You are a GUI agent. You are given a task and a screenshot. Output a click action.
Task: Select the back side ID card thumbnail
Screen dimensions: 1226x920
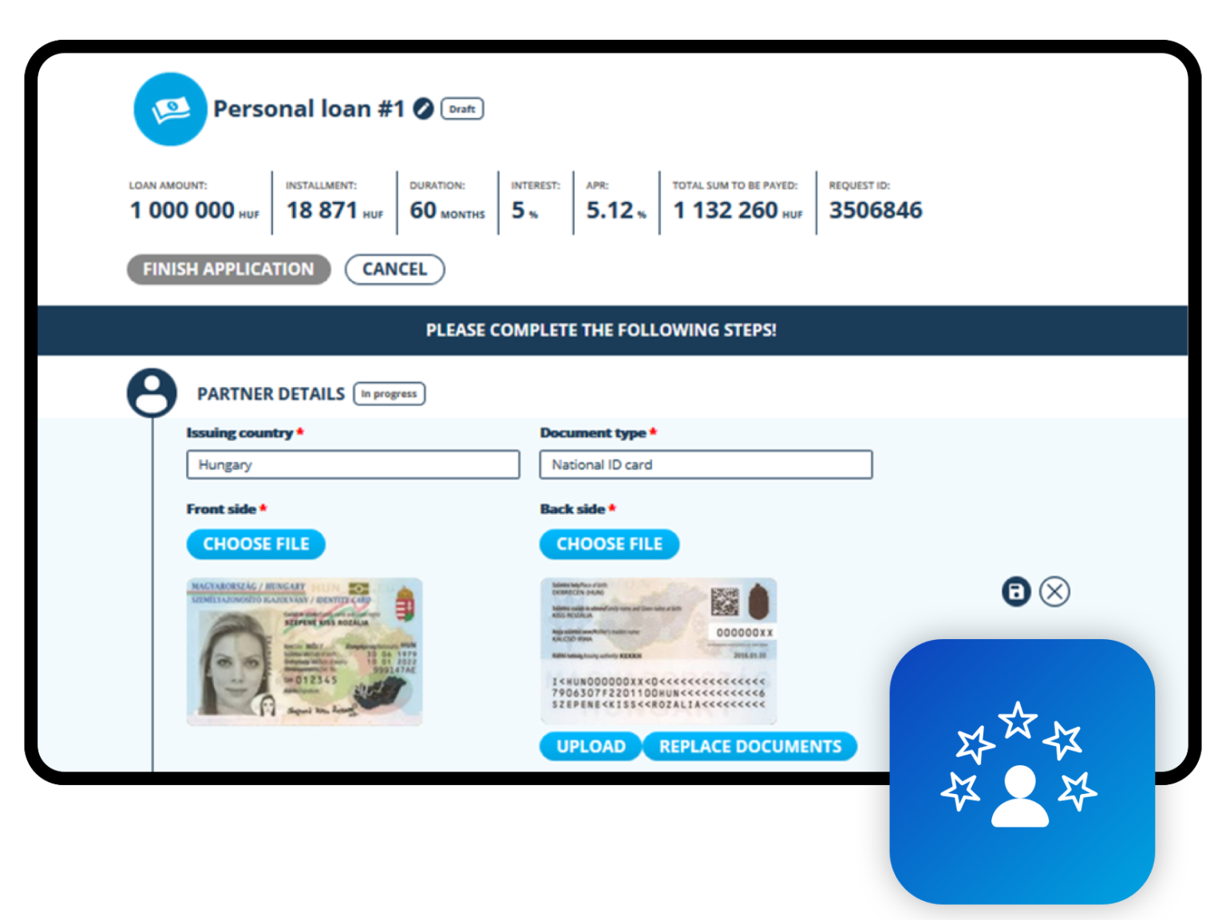coord(658,651)
